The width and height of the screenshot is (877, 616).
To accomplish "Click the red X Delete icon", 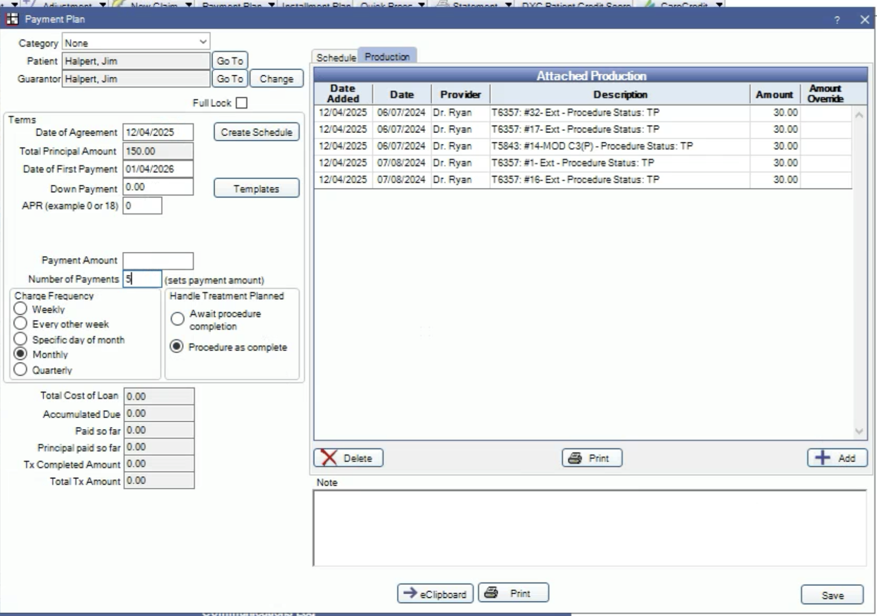I will [x=329, y=458].
